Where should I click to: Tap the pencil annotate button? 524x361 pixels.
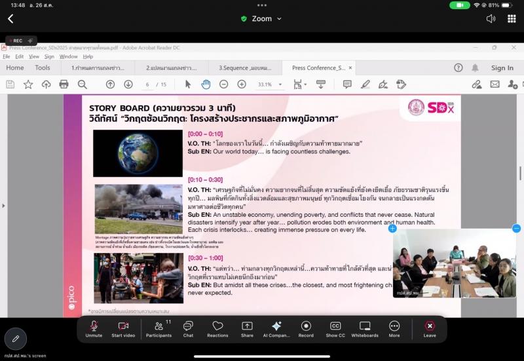15,339
